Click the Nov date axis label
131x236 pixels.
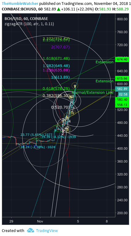pos(40,221)
